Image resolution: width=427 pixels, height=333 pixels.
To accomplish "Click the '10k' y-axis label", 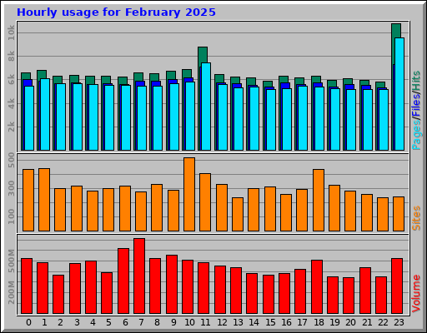I will tap(11, 32).
